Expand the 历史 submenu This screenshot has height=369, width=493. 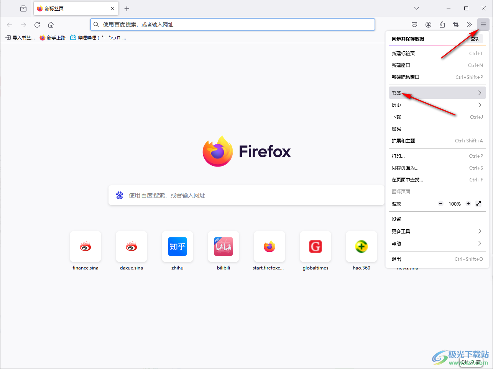point(437,105)
